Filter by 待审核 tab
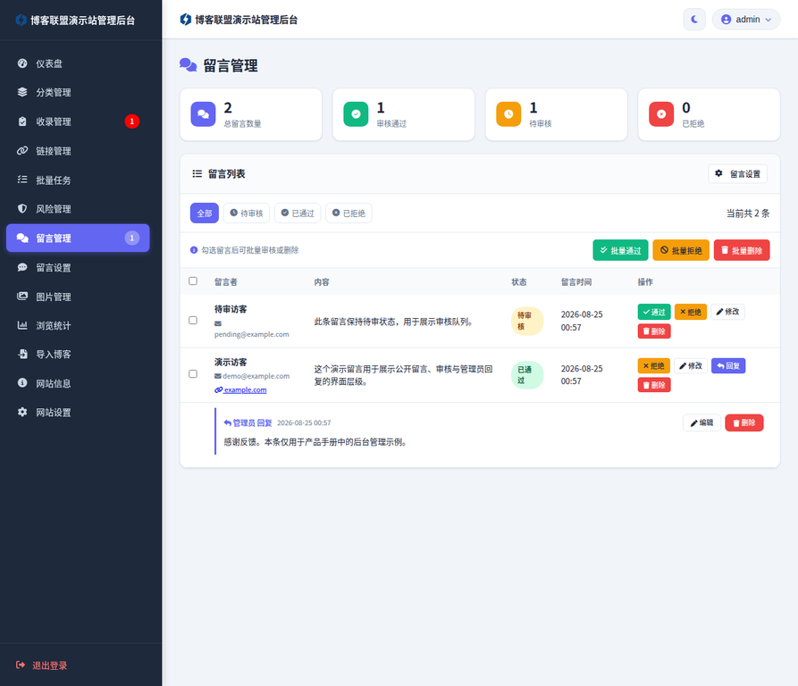 click(247, 213)
